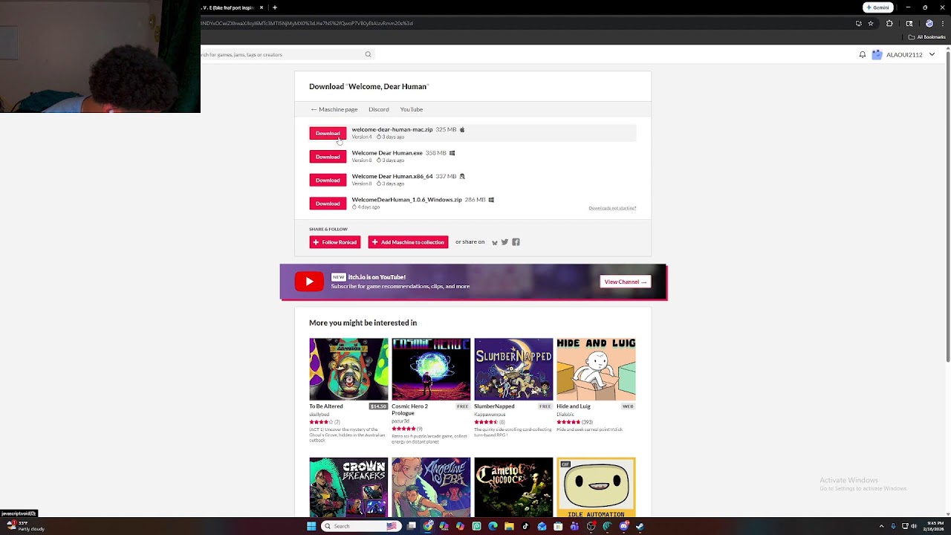Download Welcome Dear Human.exe
This screenshot has height=535, width=951.
click(328, 157)
